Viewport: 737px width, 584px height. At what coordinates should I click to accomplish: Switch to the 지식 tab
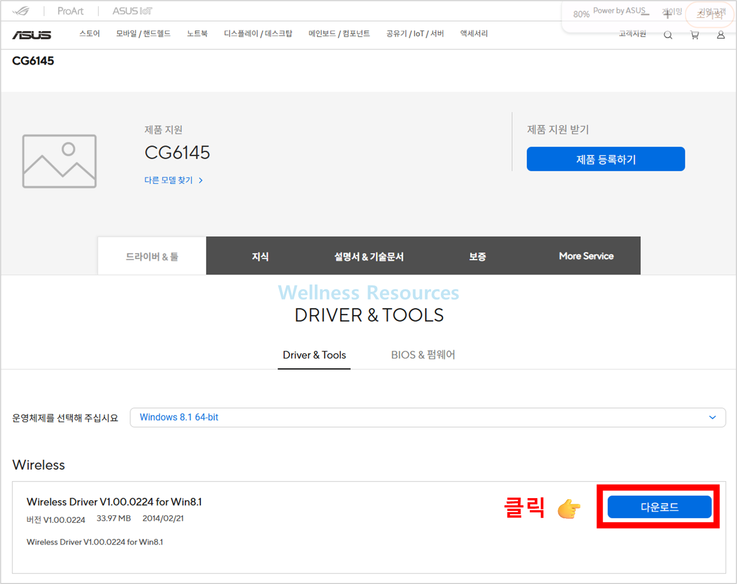click(x=260, y=256)
